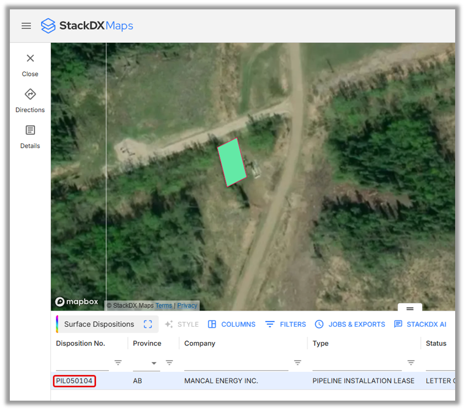Click filter icon for Company column
Viewport: 465px width, 410px height.
[298, 363]
